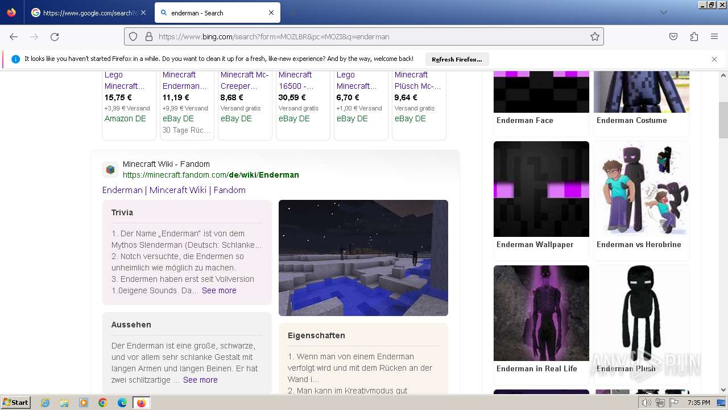Screen dimensions: 728x410
Task: Go back using the browser back arrow
Action: click(14, 36)
